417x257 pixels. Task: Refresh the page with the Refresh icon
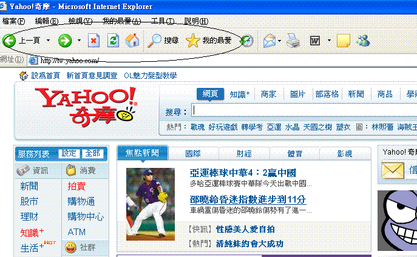(112, 41)
